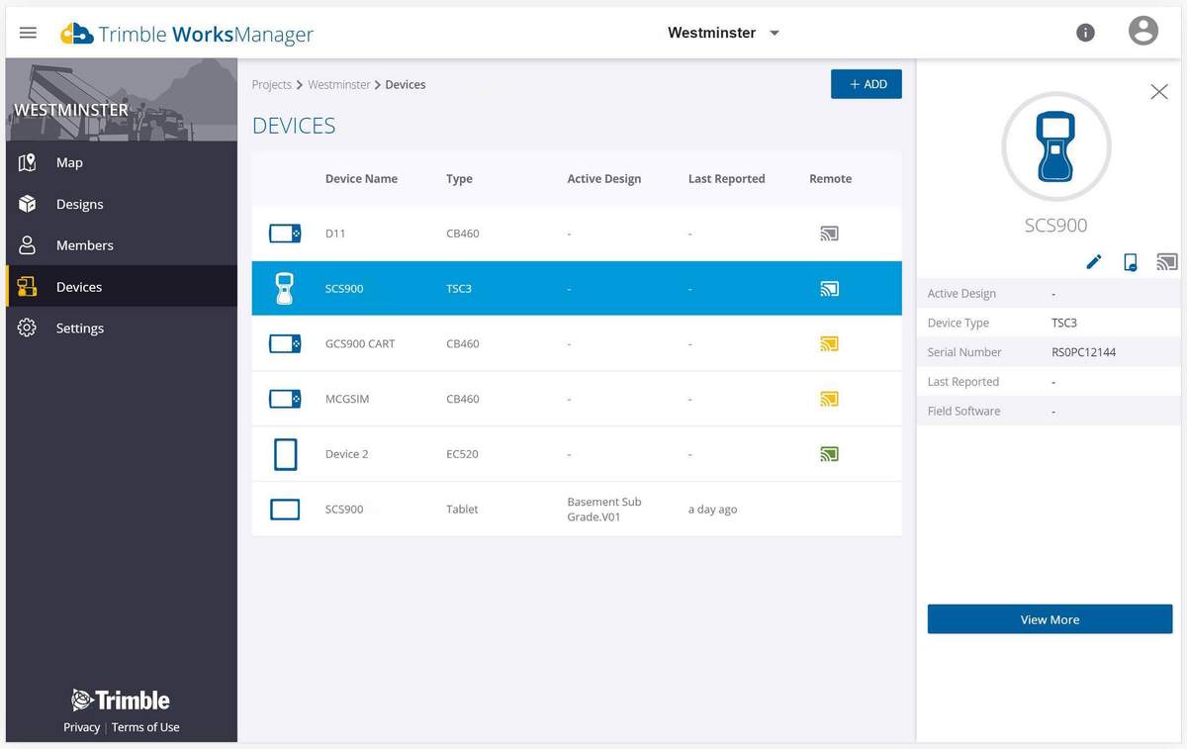Open the Westminster project dropdown
Screen dimensions: 1187x749
[723, 32]
